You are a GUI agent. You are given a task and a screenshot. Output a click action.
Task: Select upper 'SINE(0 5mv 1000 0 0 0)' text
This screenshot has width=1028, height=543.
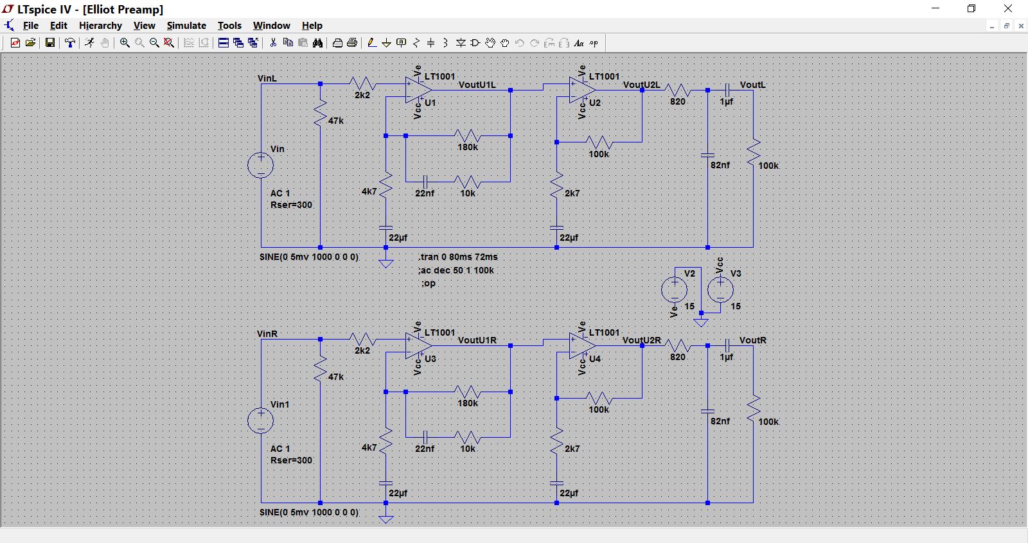[309, 257]
